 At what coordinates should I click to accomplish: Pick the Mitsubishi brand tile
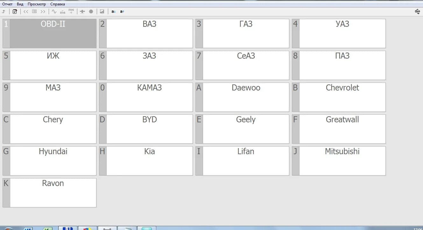point(339,161)
